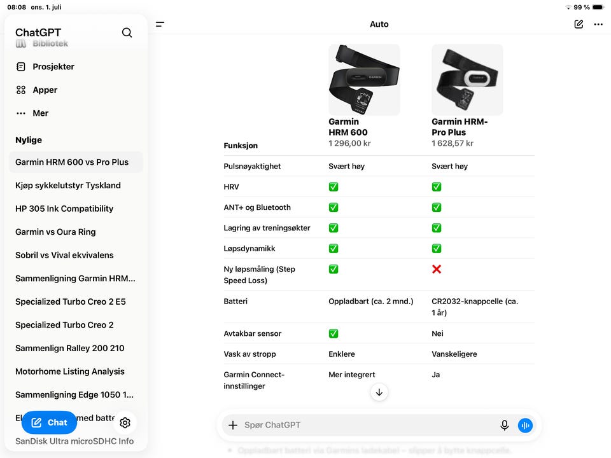Collapse sidebar with the toggle icon
The width and height of the screenshot is (611, 458).
pos(160,24)
